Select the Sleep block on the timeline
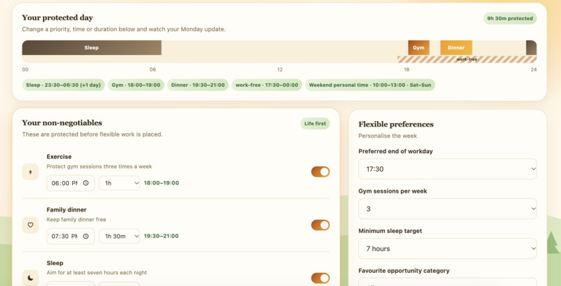The image size is (561, 286). [92, 47]
